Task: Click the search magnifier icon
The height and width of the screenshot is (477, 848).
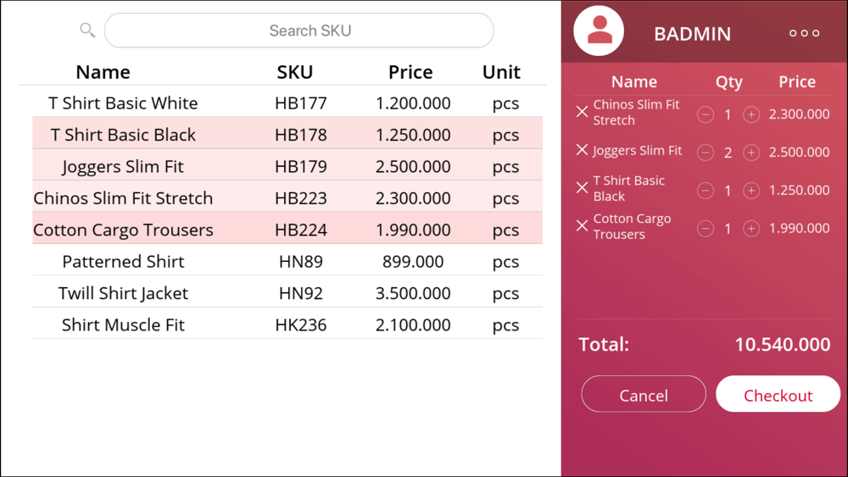Action: pos(87,31)
